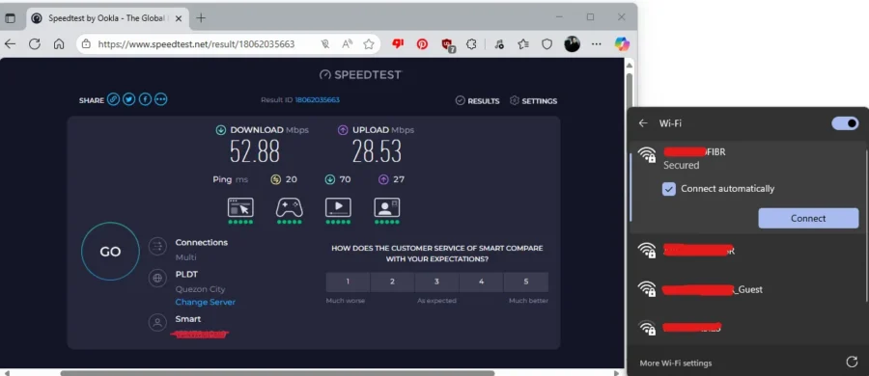This screenshot has width=869, height=376.
Task: Share result on Facebook
Action: pos(145,99)
